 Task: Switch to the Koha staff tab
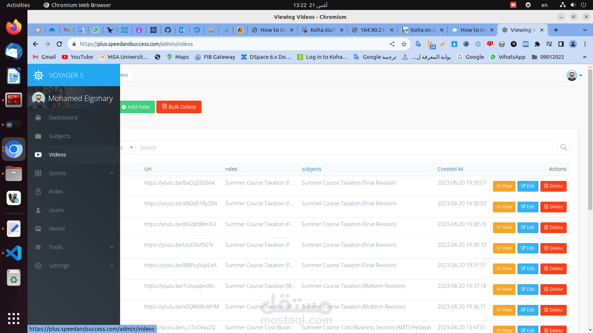(x=322, y=30)
